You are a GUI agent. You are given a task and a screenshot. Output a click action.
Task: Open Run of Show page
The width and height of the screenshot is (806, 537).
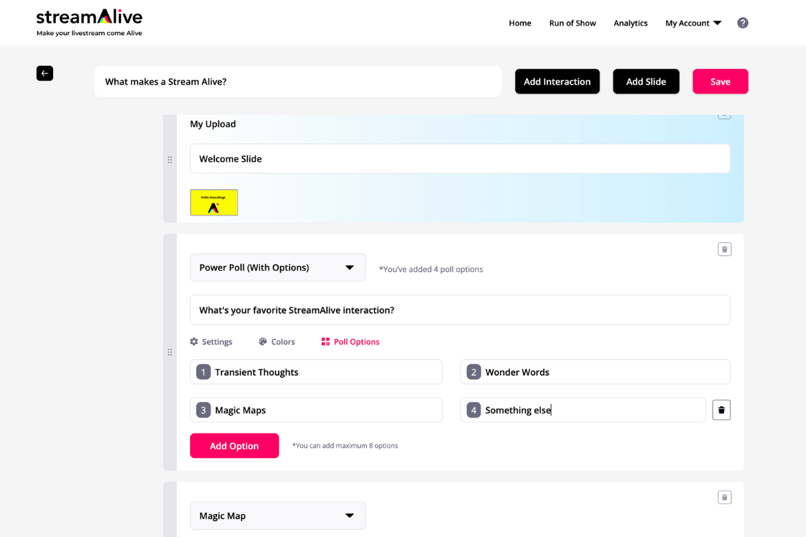click(572, 23)
